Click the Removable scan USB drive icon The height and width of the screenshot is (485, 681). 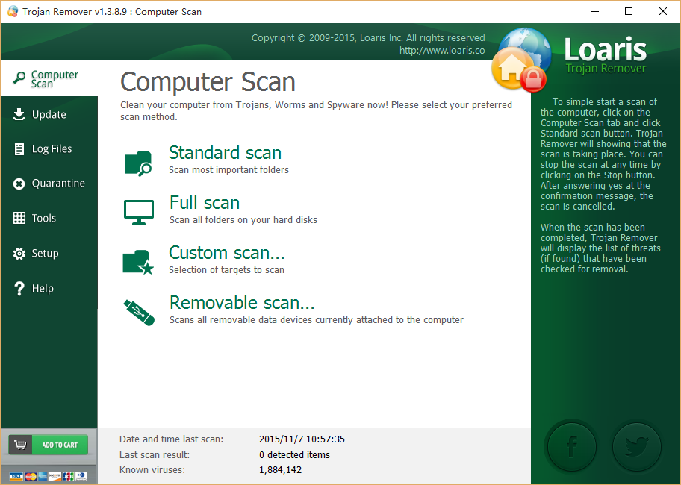[x=139, y=313]
